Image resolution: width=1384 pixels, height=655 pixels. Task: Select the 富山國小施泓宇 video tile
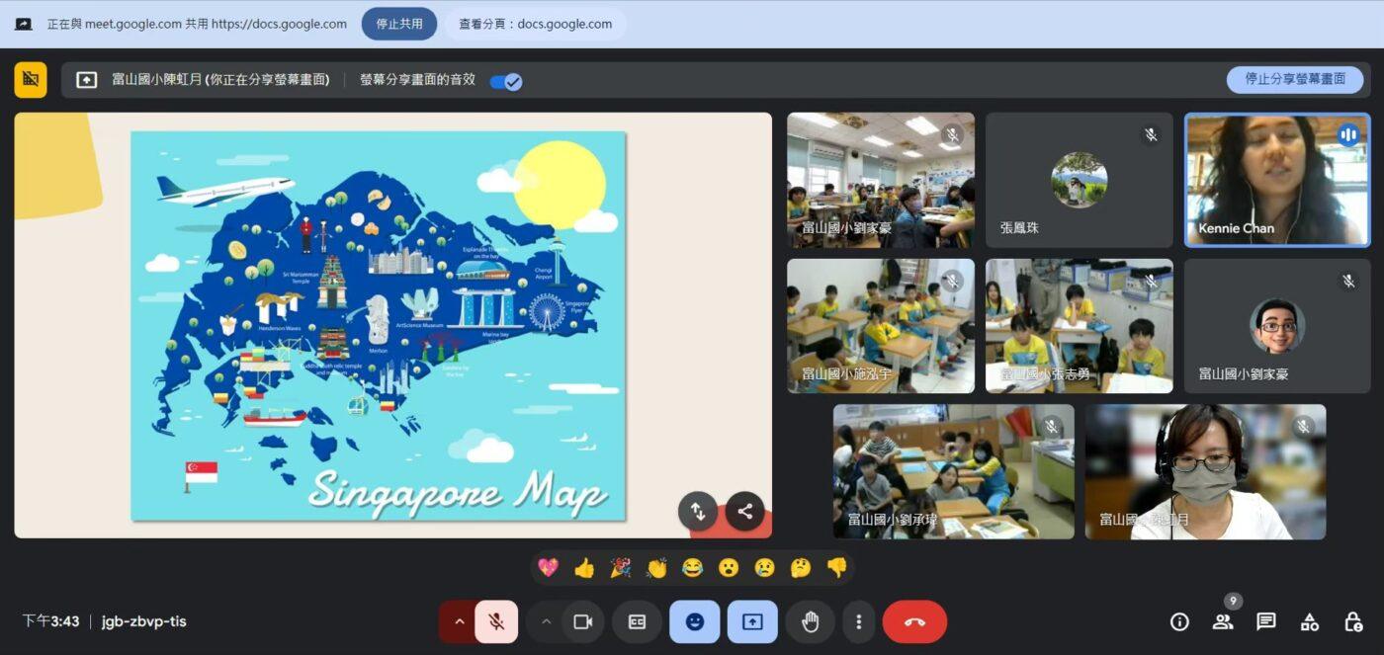881,326
